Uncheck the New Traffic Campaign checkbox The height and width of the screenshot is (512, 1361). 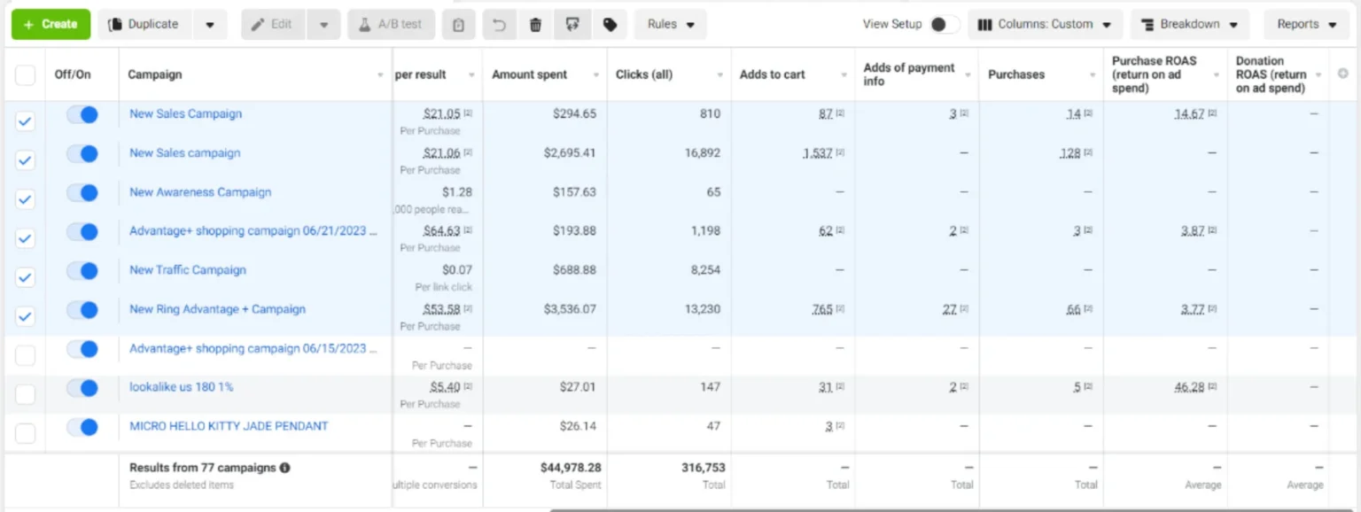tap(26, 277)
